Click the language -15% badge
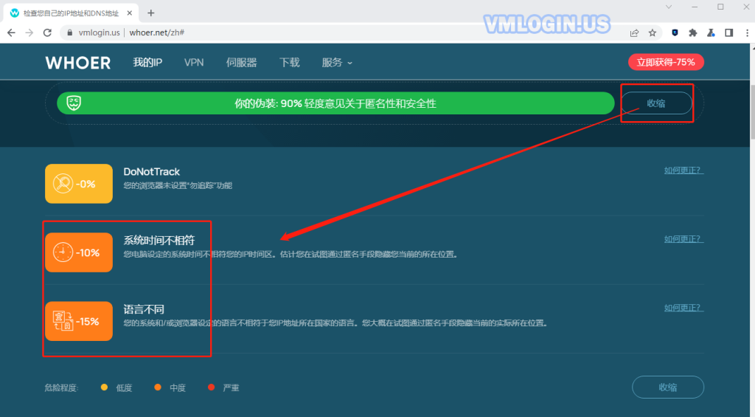The height and width of the screenshot is (417, 755). point(79,321)
